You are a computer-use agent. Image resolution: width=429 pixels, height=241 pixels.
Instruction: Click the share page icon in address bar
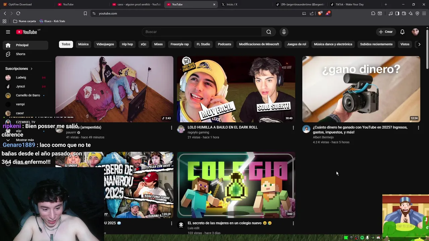[x=312, y=13]
